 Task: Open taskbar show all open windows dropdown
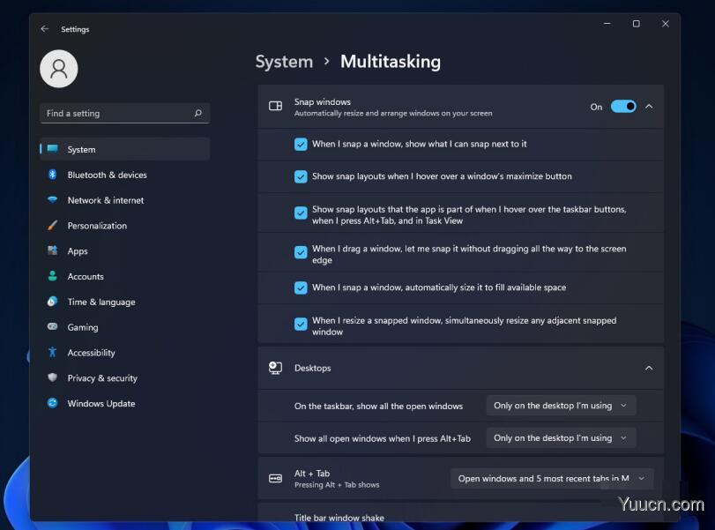(561, 406)
